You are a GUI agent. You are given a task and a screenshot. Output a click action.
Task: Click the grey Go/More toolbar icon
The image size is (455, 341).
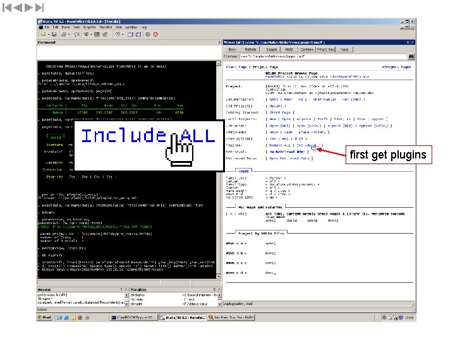(x=148, y=35)
